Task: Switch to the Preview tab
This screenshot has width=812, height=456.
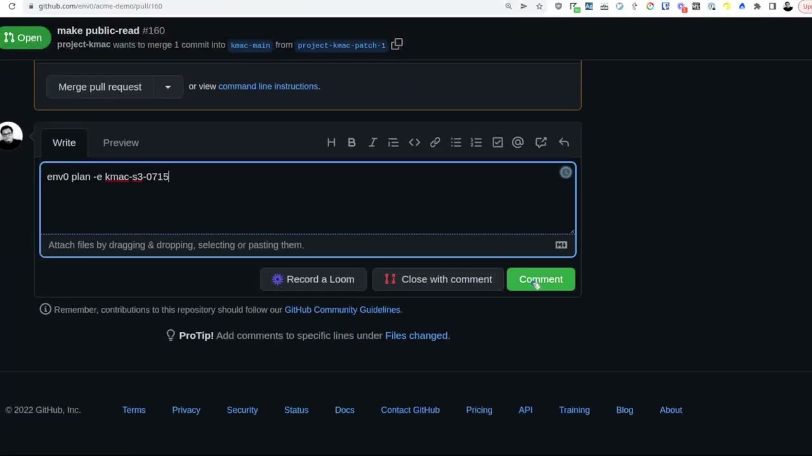Action: click(x=121, y=142)
